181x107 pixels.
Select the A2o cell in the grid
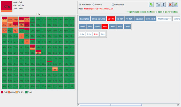tap(4, 86)
